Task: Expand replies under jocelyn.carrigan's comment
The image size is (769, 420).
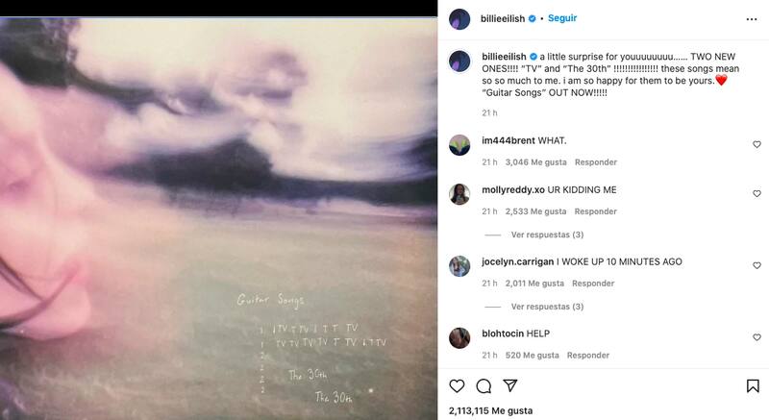Action: [547, 307]
